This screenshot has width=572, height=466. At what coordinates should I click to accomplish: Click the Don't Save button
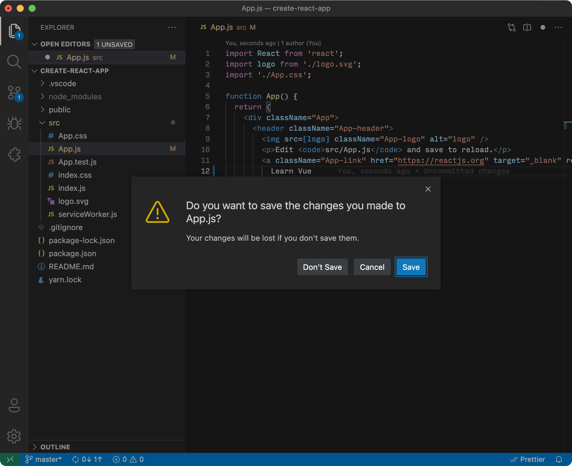pos(322,267)
